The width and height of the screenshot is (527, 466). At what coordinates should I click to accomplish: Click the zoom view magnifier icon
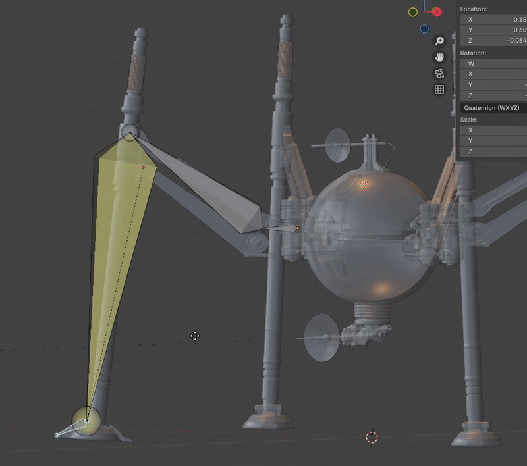click(x=439, y=41)
